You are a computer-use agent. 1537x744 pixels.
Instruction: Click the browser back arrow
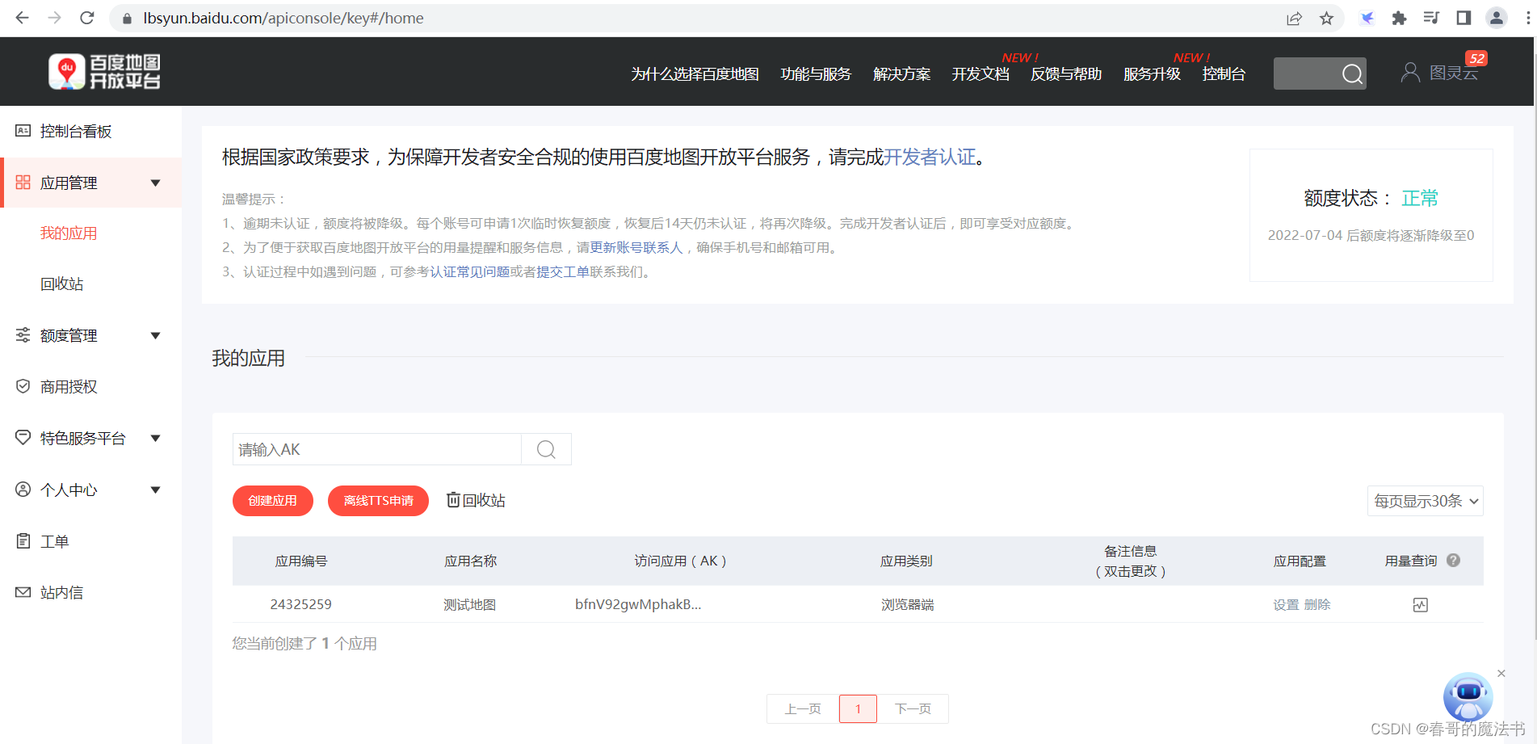click(x=22, y=18)
